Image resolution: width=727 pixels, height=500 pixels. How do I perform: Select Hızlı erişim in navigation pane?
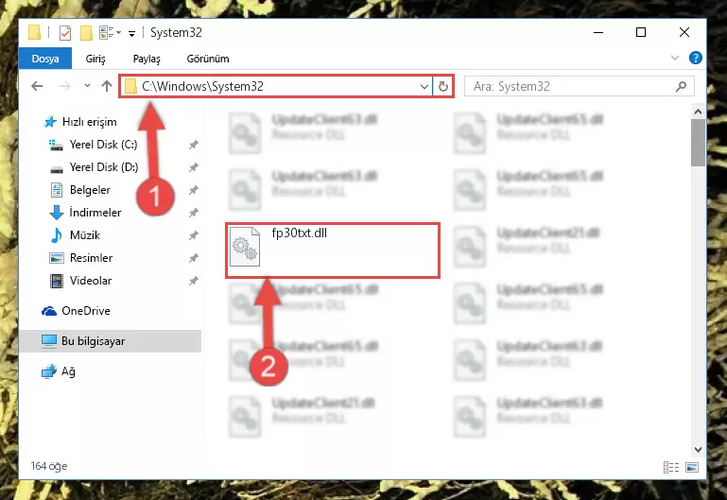[89, 122]
